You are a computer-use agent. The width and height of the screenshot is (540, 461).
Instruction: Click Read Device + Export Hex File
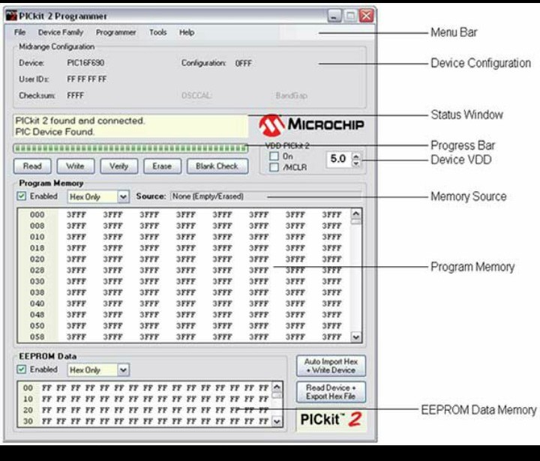(331, 392)
